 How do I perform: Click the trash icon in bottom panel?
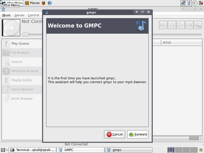pos(201,150)
